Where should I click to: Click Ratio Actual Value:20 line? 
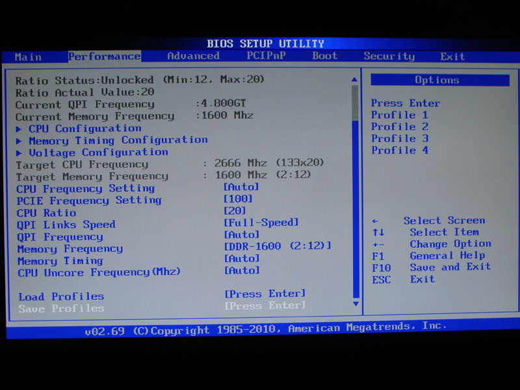coord(85,92)
